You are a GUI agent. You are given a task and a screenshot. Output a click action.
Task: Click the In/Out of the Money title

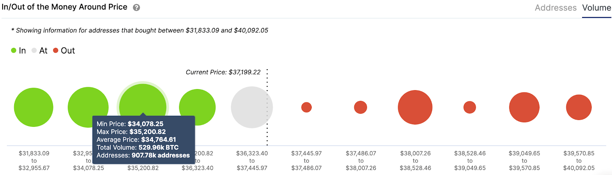64,7
